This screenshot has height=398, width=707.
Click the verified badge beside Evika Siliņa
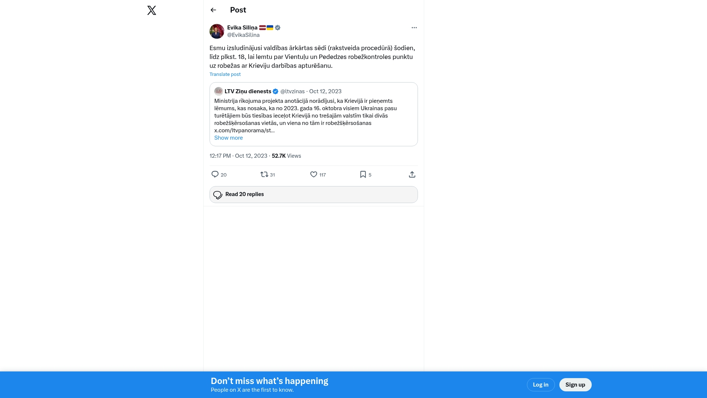tap(278, 28)
